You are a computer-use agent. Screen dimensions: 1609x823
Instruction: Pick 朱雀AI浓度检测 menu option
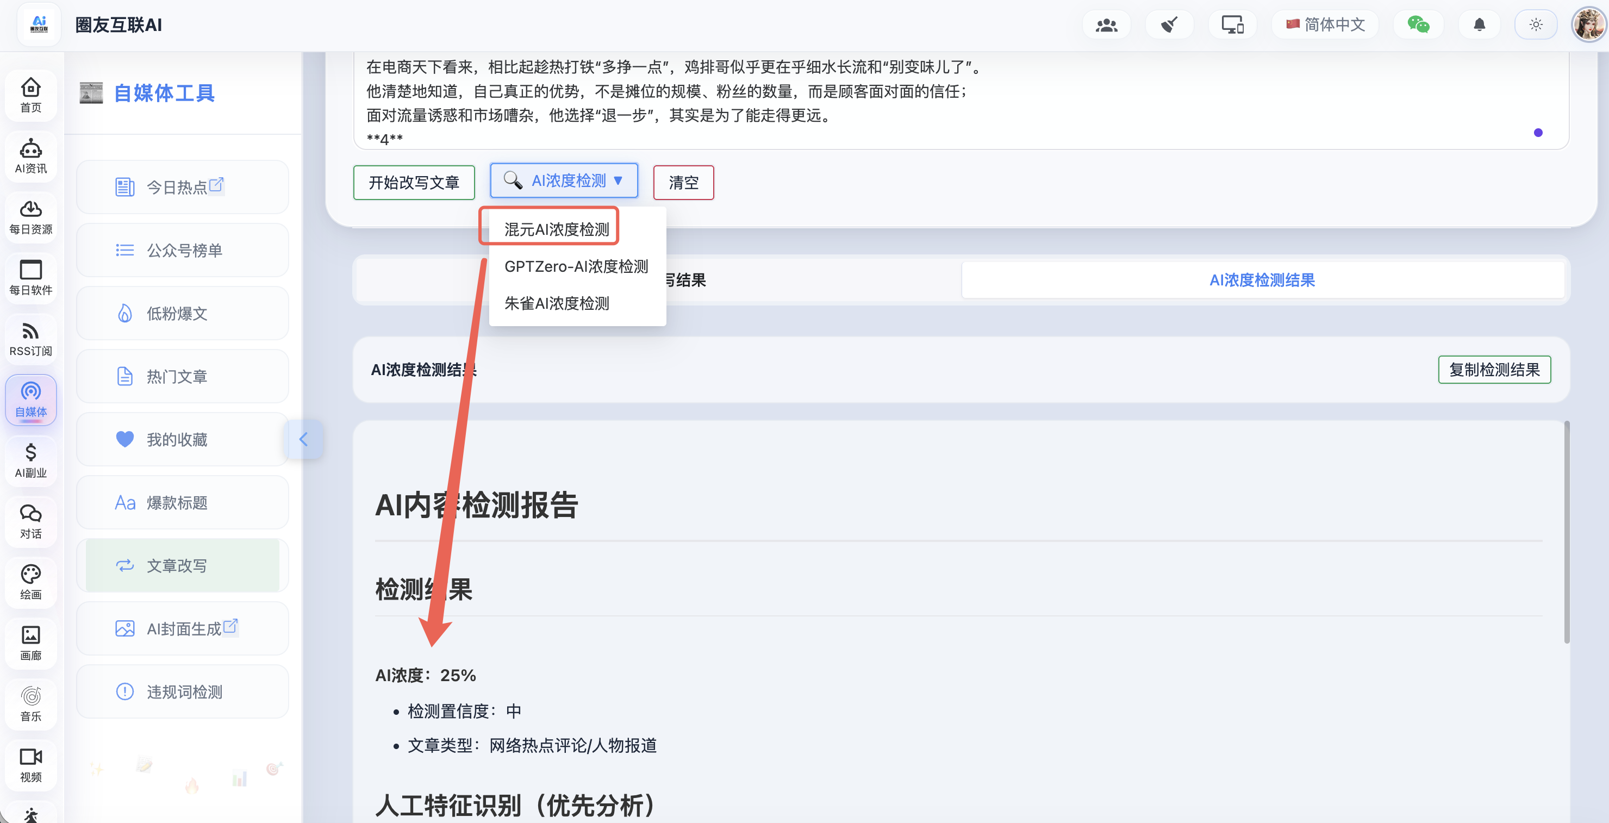(556, 303)
